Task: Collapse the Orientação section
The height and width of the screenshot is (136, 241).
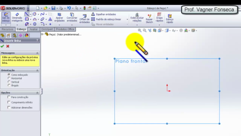Action: [x=37, y=70]
